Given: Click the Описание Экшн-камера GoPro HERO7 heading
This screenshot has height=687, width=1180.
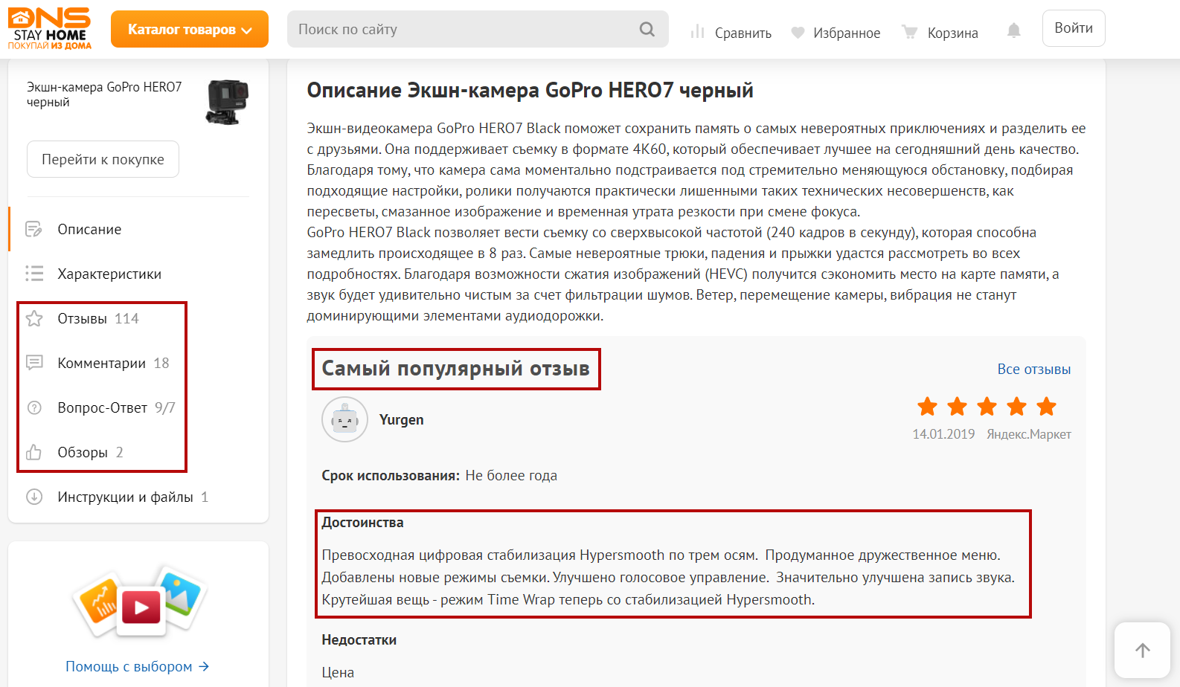Looking at the screenshot, I should click(530, 90).
